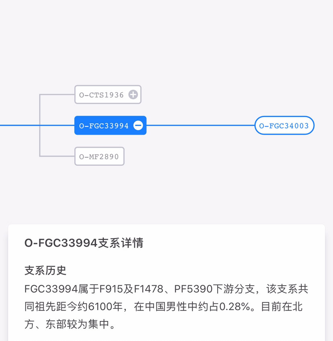
Task: Click the gray connector leading to O-CTS1936
Action: 57,94
